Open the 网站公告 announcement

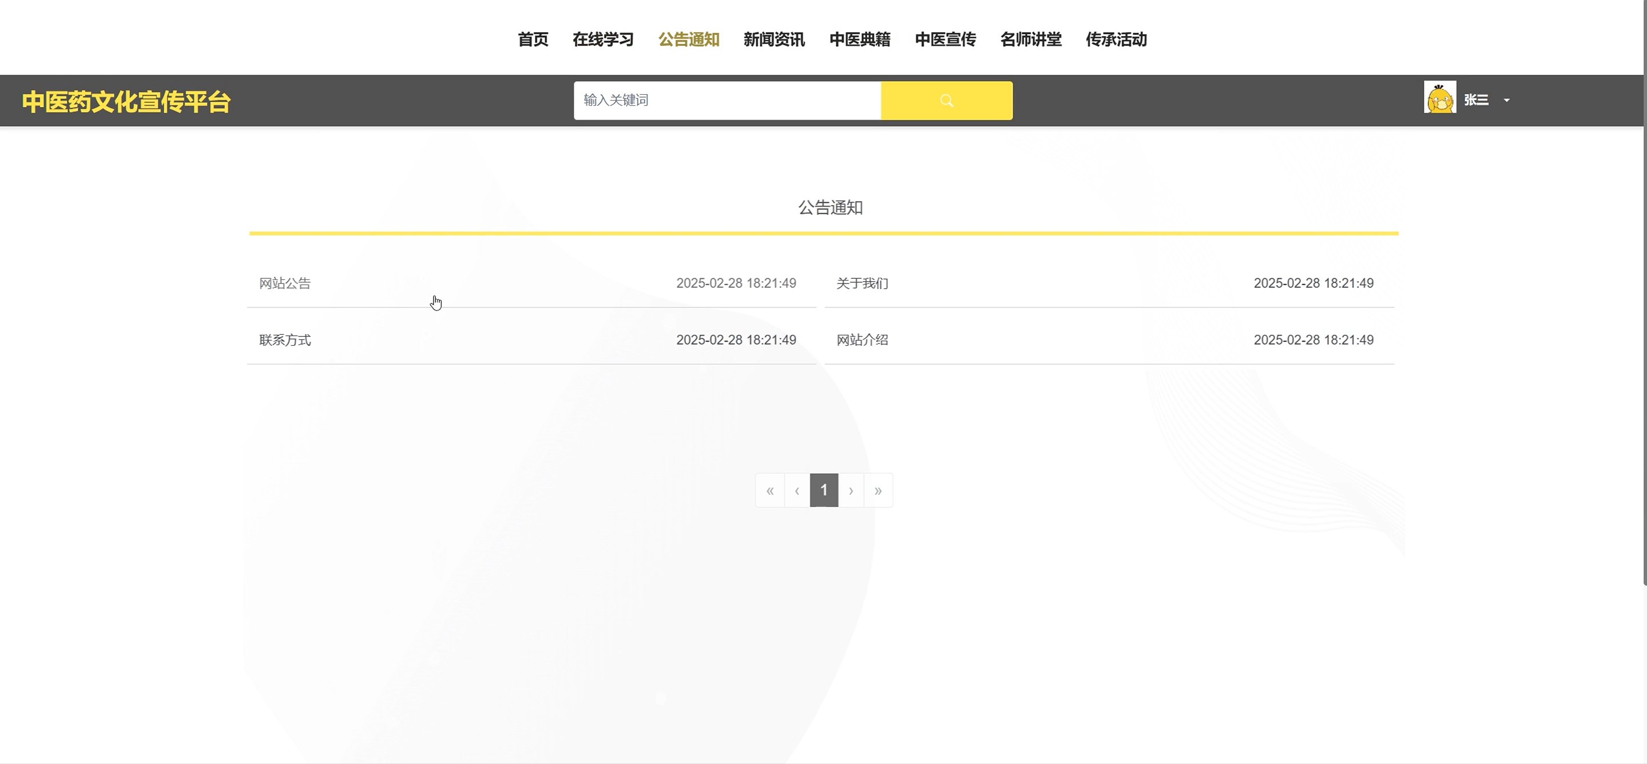coord(285,283)
